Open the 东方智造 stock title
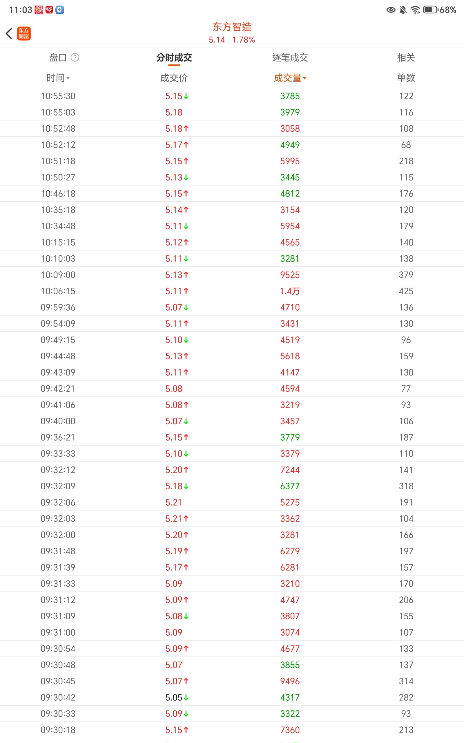 pyautogui.click(x=232, y=27)
